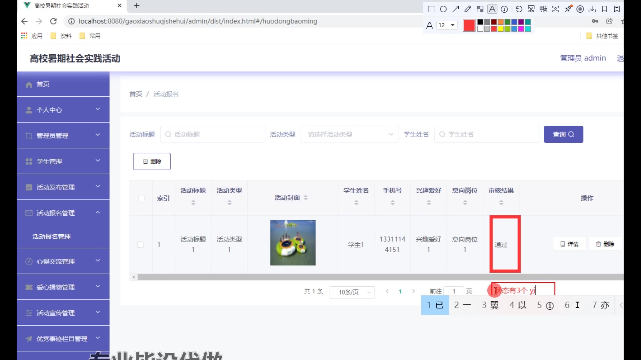Start screen recording with record icon
The height and width of the screenshot is (360, 641).
click(x=580, y=9)
